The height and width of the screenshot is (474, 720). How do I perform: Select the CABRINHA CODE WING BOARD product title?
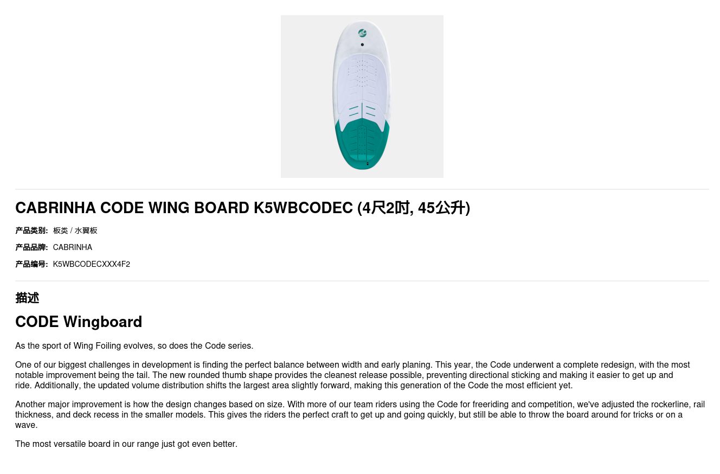pyautogui.click(x=242, y=208)
